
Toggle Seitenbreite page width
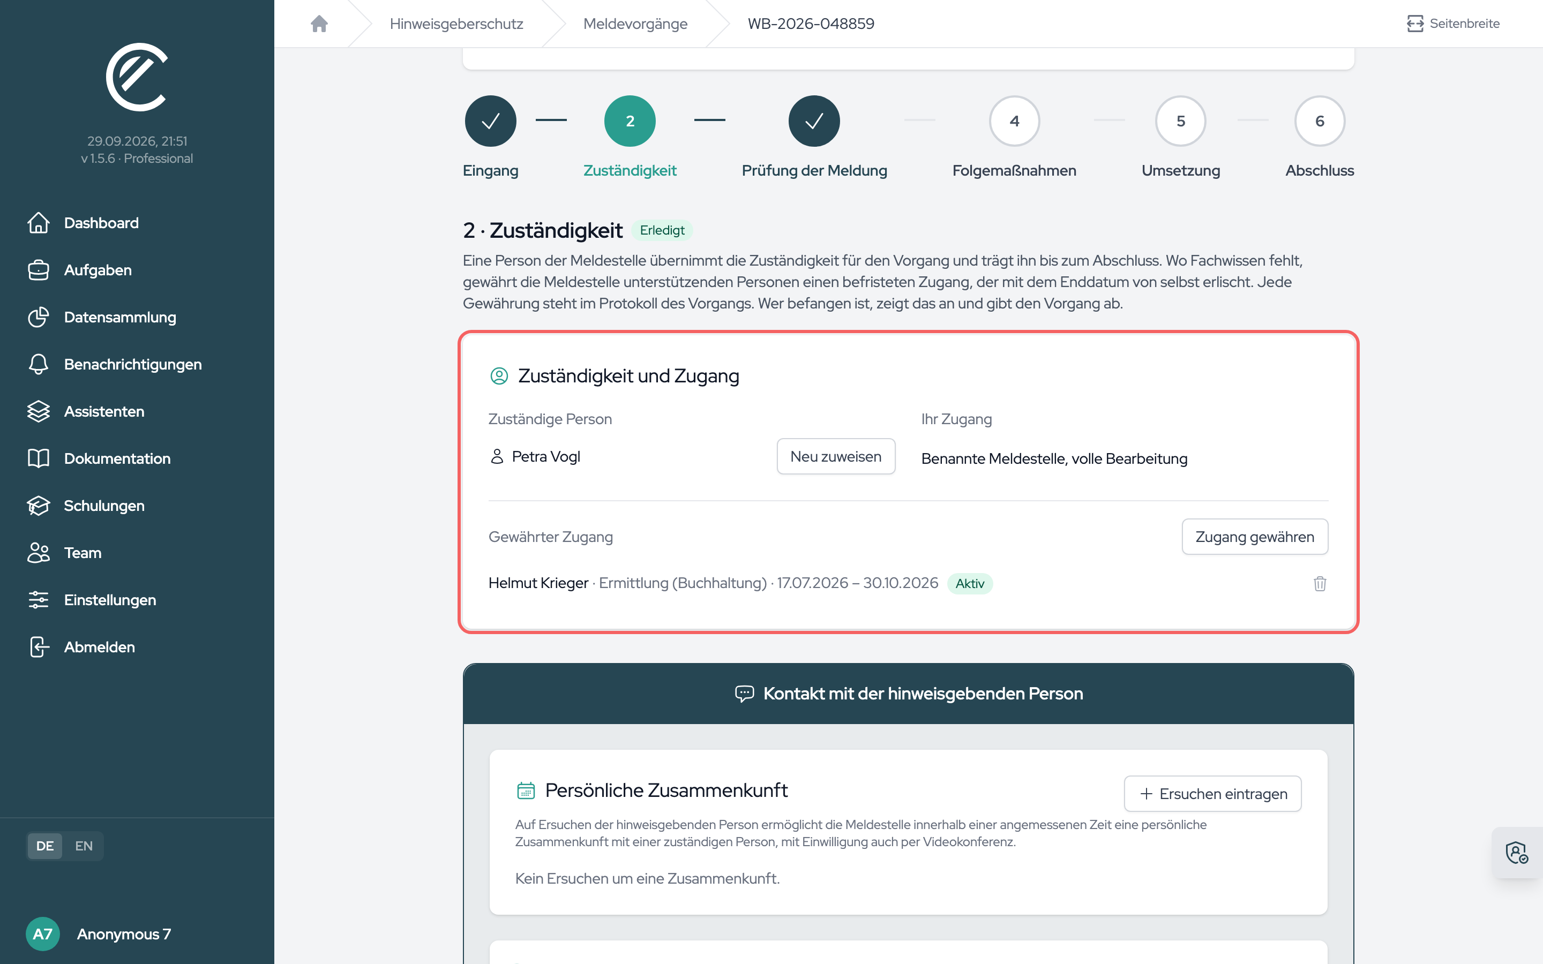tap(1453, 24)
